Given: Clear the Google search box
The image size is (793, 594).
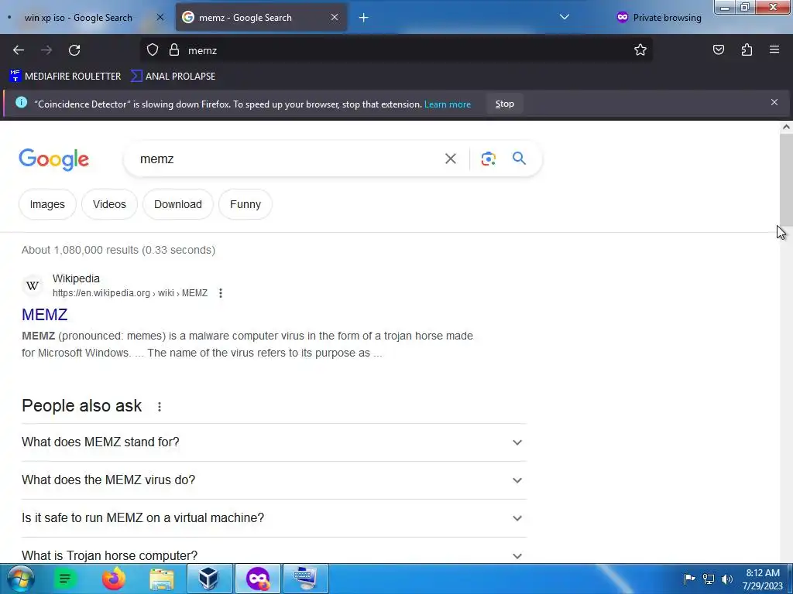Looking at the screenshot, I should 450,159.
